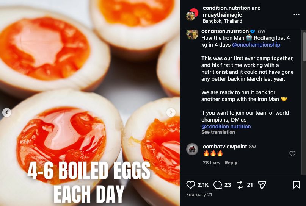Click See translation under caption
The width and height of the screenshot is (306, 206).
pyautogui.click(x=218, y=132)
